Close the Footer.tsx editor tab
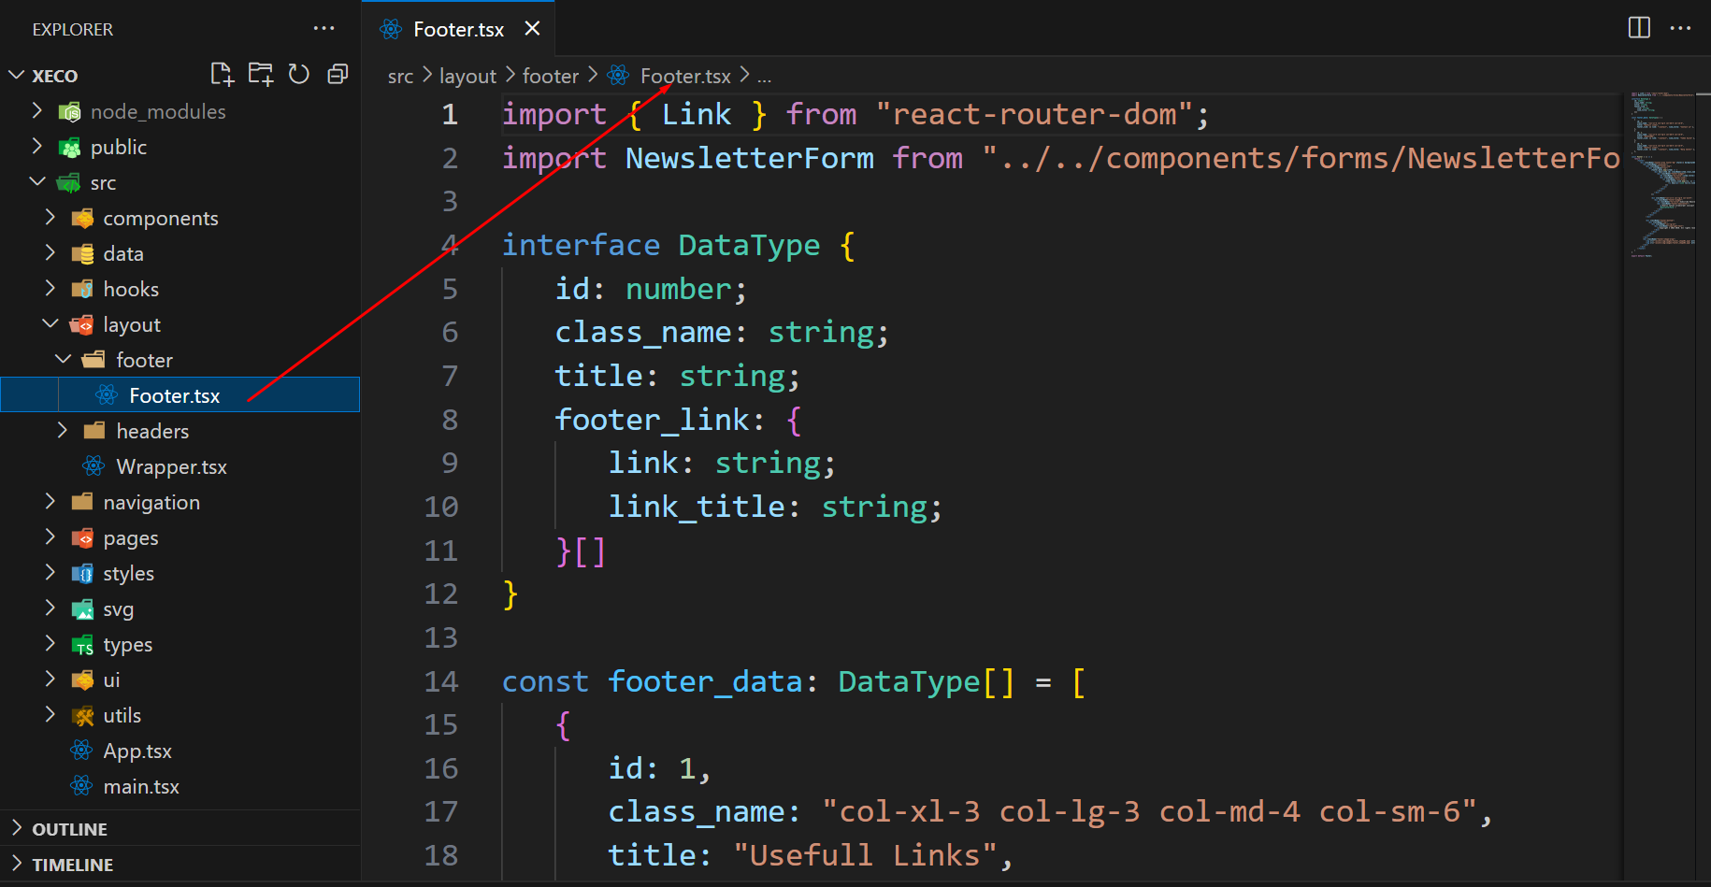Image resolution: width=1711 pixels, height=887 pixels. (x=532, y=29)
